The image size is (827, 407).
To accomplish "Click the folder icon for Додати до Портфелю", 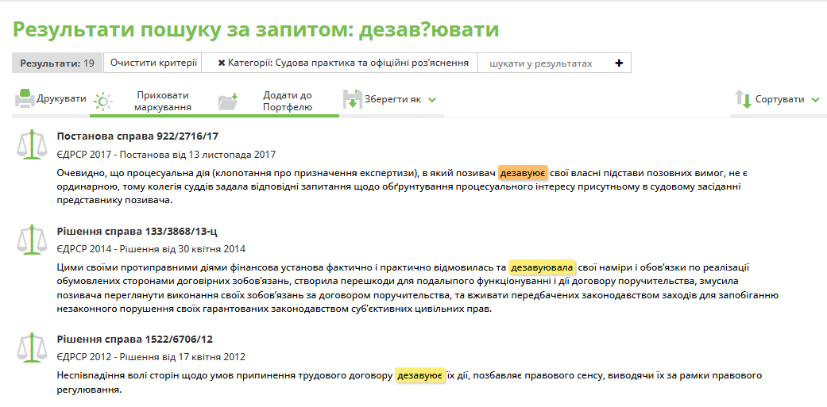I will (227, 101).
